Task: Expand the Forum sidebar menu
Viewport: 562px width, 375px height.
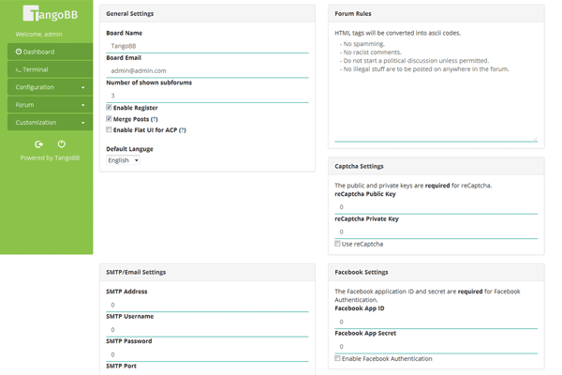Action: (47, 105)
